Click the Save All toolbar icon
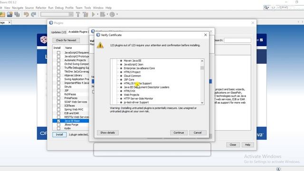Viewport: 304px width, 171px height. click(x=17, y=14)
